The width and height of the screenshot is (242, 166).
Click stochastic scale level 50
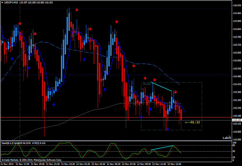(234, 151)
